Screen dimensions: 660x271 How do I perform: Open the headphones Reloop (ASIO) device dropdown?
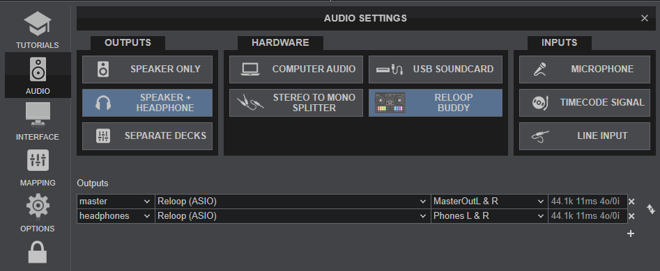[x=293, y=216]
